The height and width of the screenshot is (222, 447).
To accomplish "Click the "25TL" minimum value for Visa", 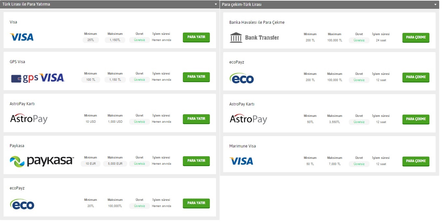I will click(91, 40).
